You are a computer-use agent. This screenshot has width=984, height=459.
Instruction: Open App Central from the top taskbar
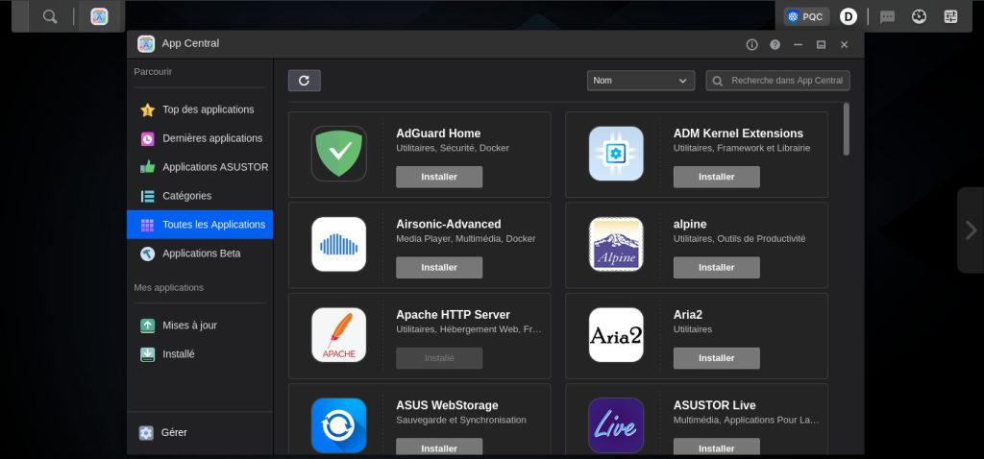tap(99, 17)
